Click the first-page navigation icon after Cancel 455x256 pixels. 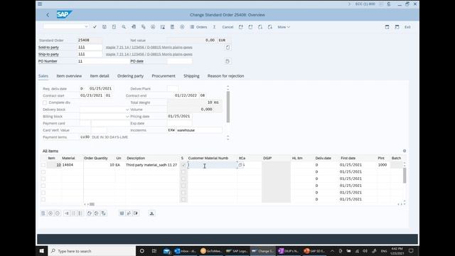tap(241, 27)
